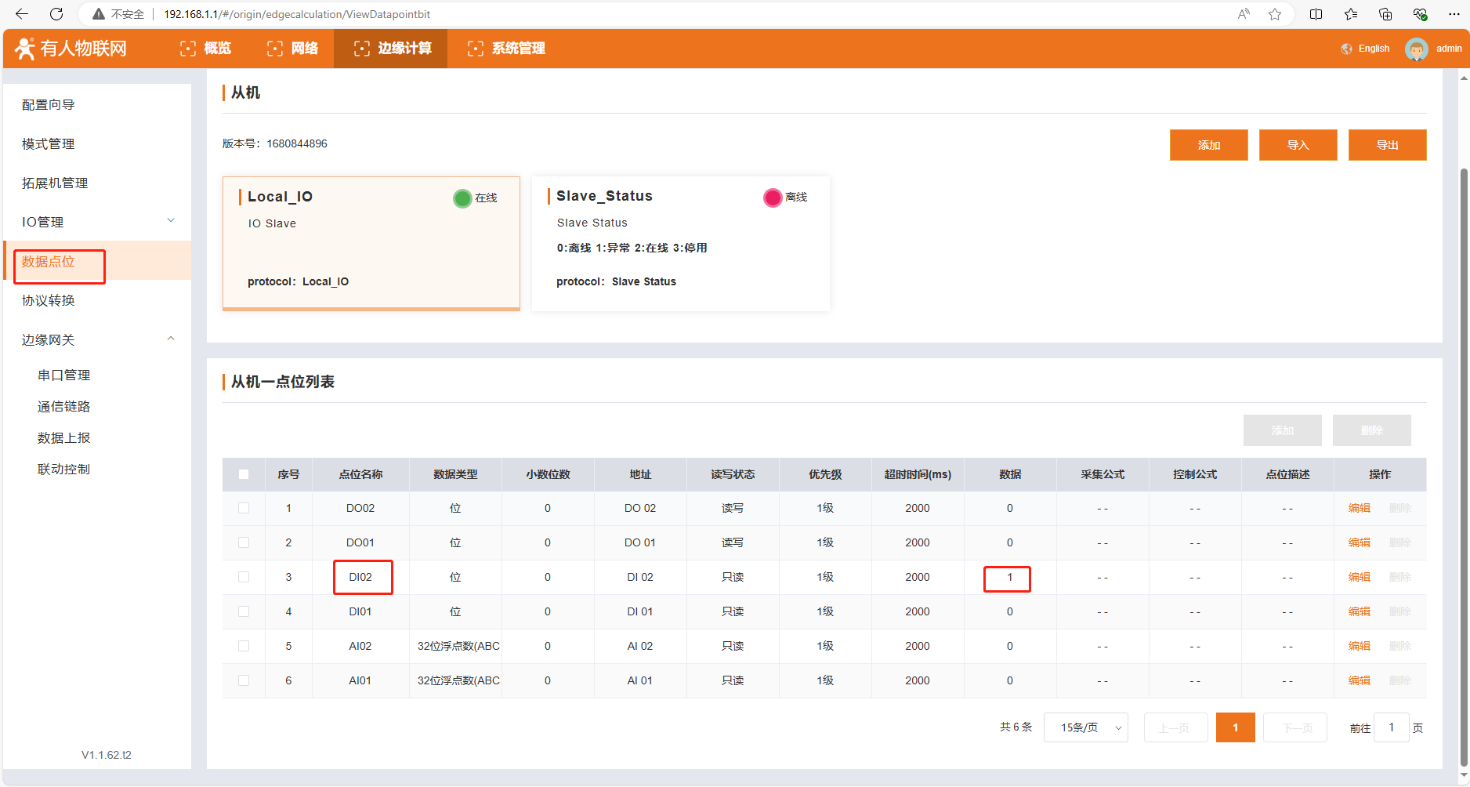
Task: Check the DO02 row checkbox
Action: pyautogui.click(x=244, y=508)
